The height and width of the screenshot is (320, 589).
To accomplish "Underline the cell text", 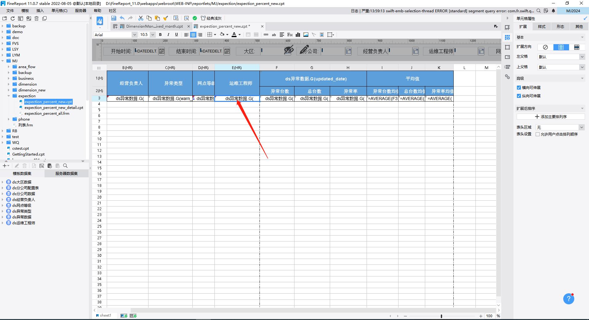I will [176, 35].
